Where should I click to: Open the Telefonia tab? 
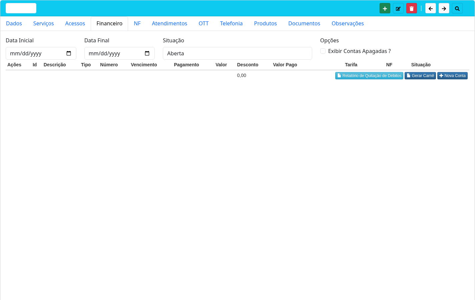point(231,23)
